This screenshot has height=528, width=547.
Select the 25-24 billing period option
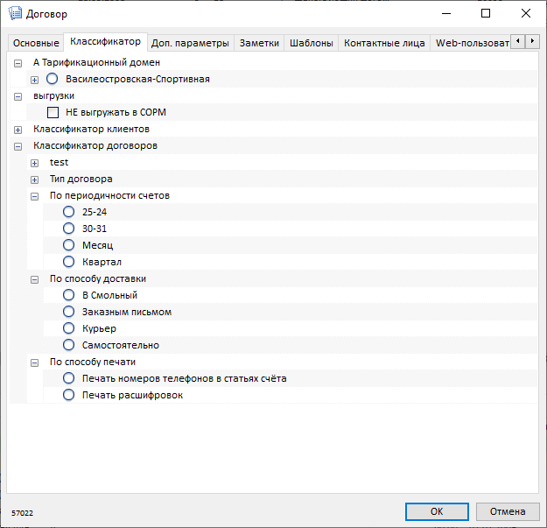tap(69, 212)
